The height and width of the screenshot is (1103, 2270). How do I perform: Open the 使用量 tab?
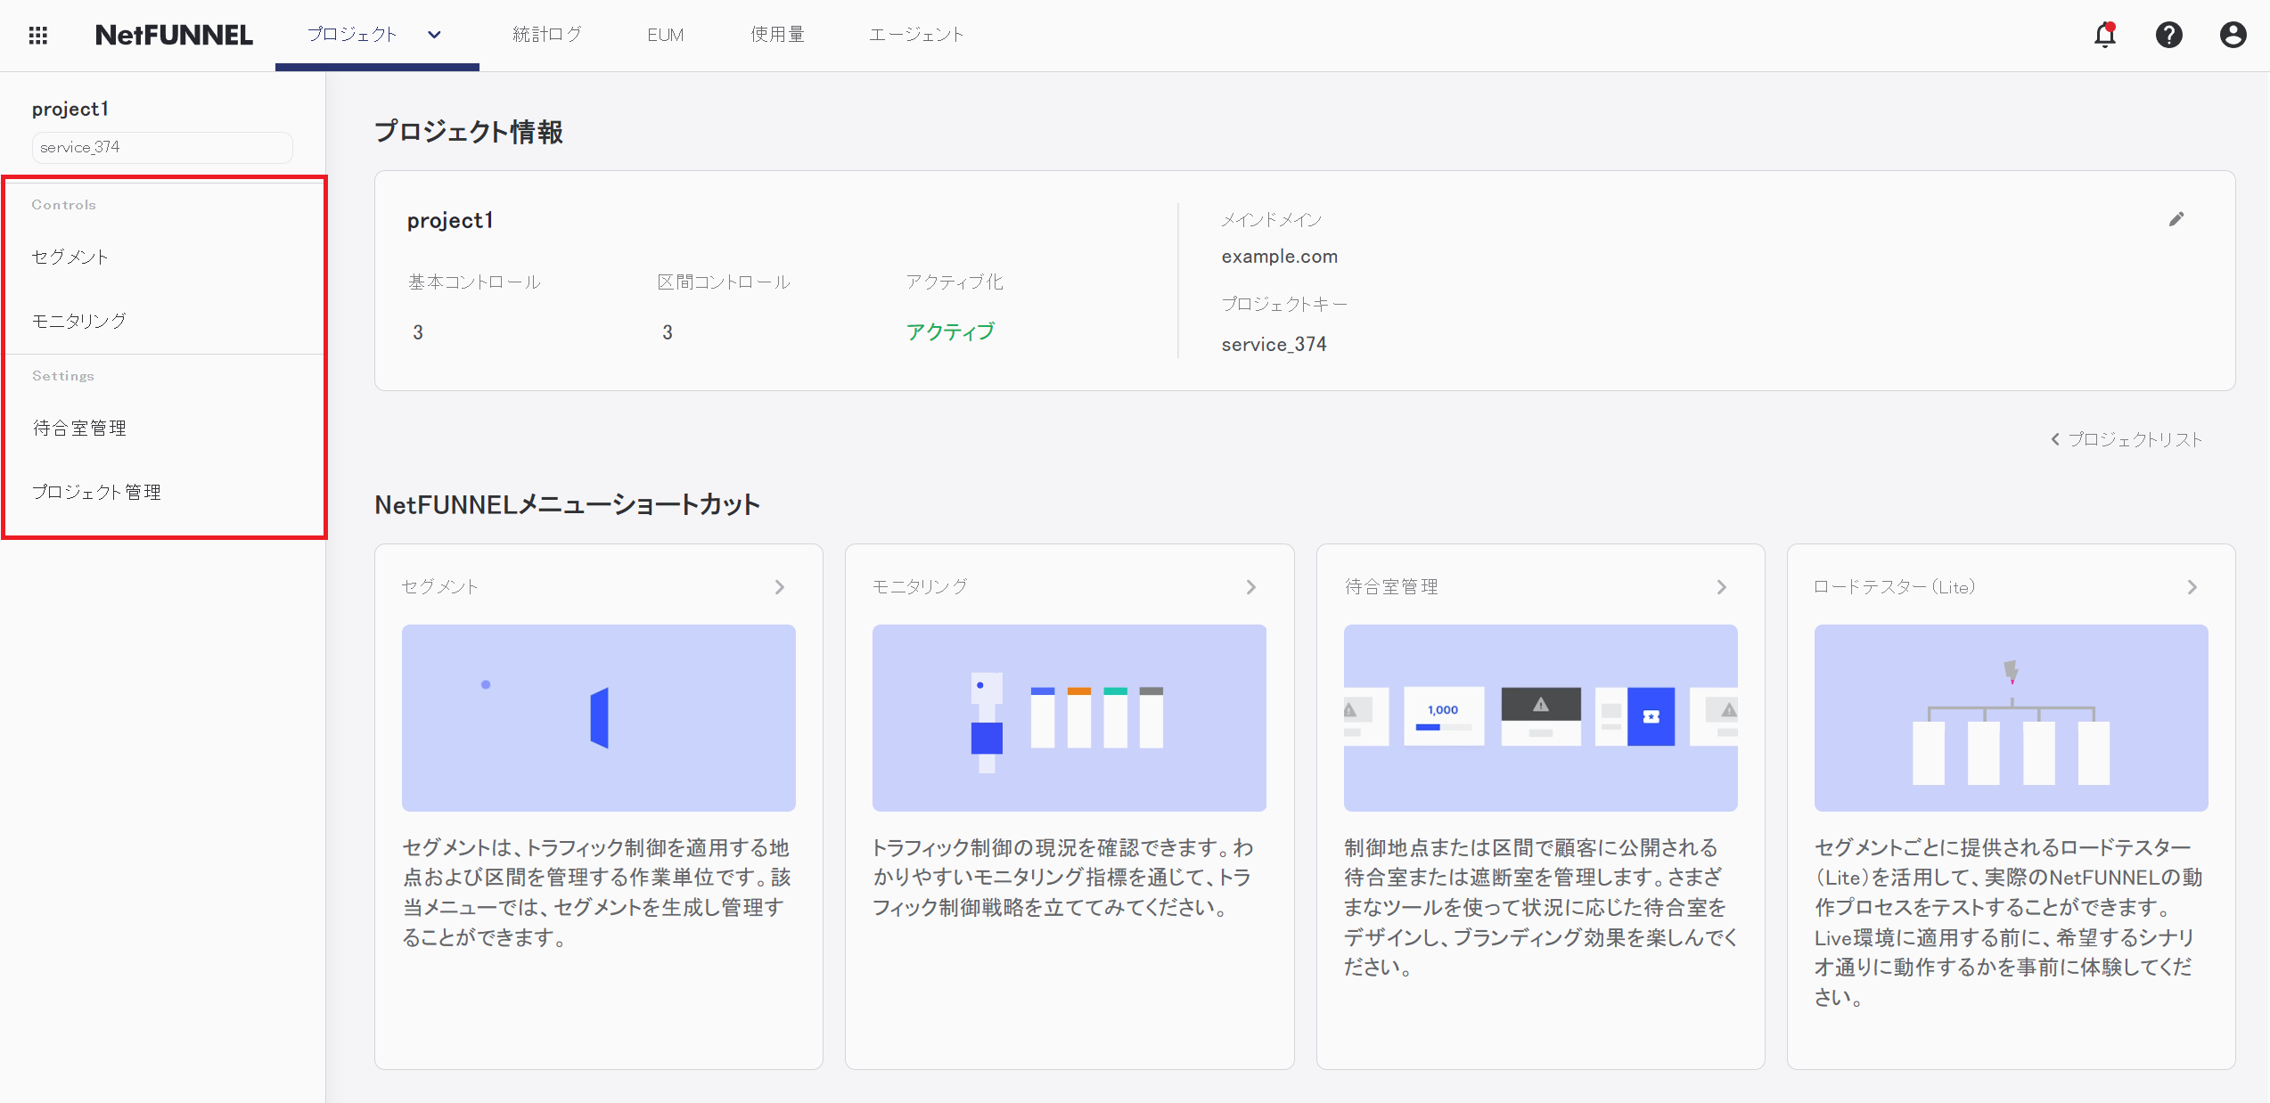tap(777, 35)
